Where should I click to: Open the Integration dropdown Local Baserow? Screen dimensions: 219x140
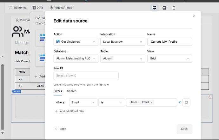click(x=123, y=42)
